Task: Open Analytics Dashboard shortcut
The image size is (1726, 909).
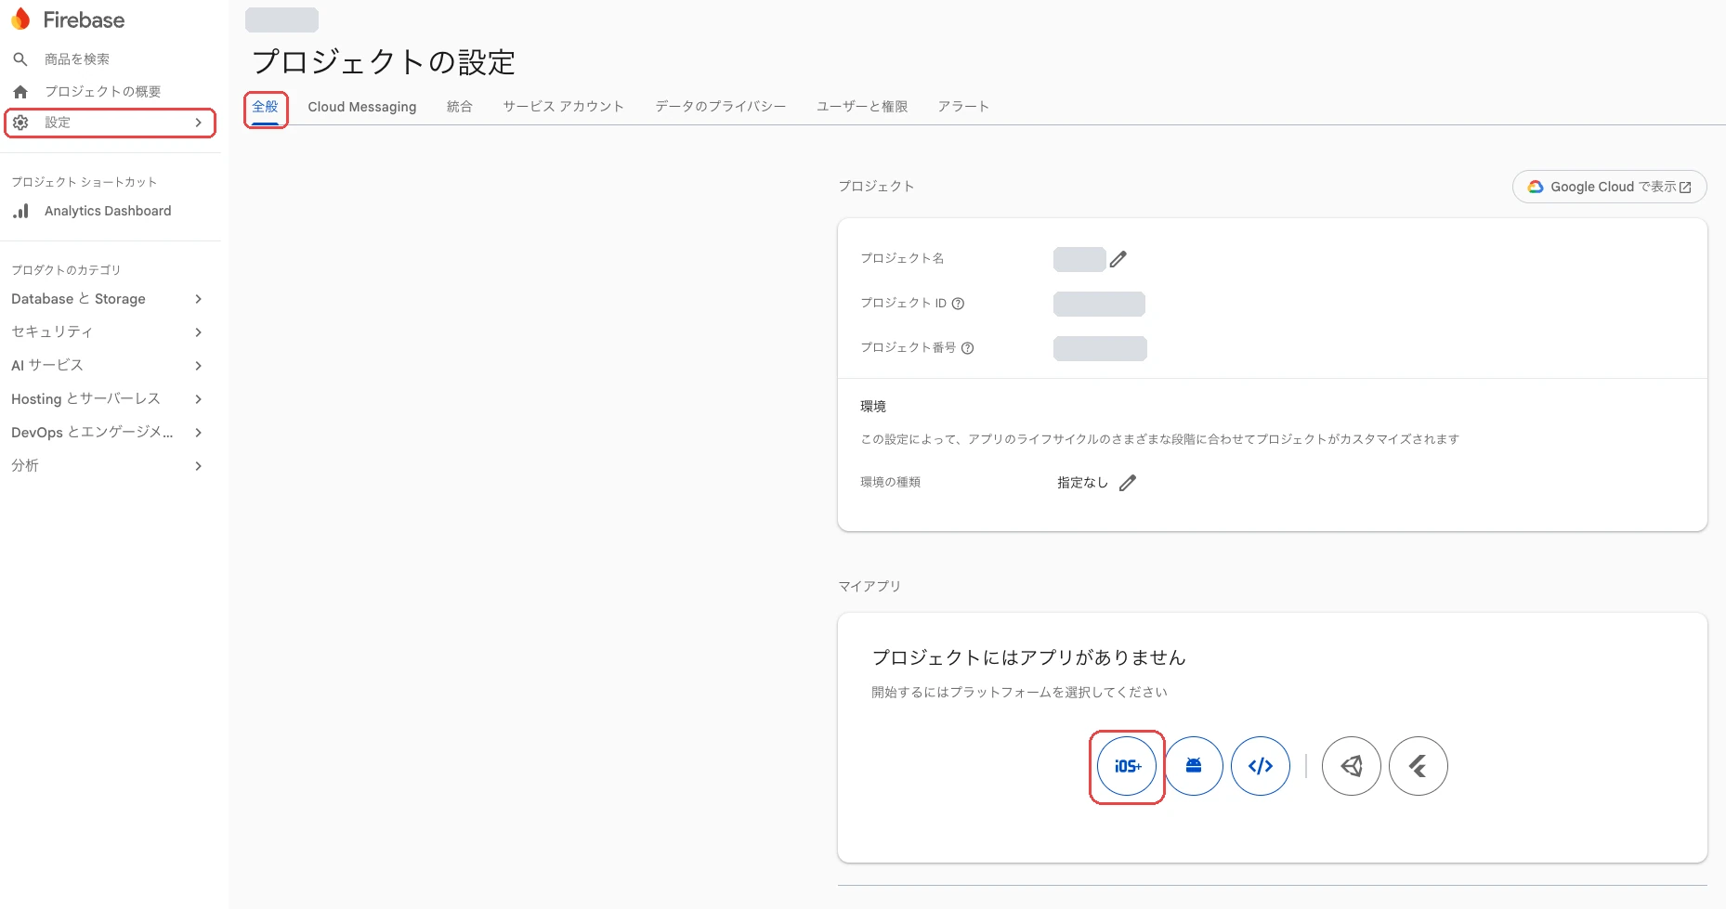Action: click(x=108, y=212)
